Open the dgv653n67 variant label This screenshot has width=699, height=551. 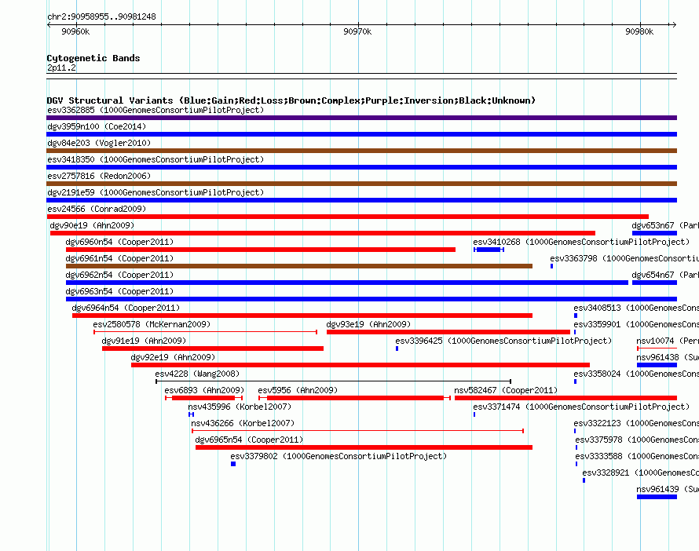click(665, 225)
